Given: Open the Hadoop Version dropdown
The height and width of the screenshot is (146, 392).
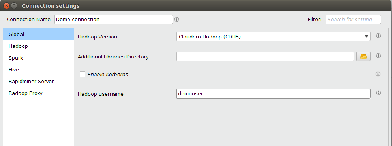Looking at the screenshot, I should pos(274,36).
